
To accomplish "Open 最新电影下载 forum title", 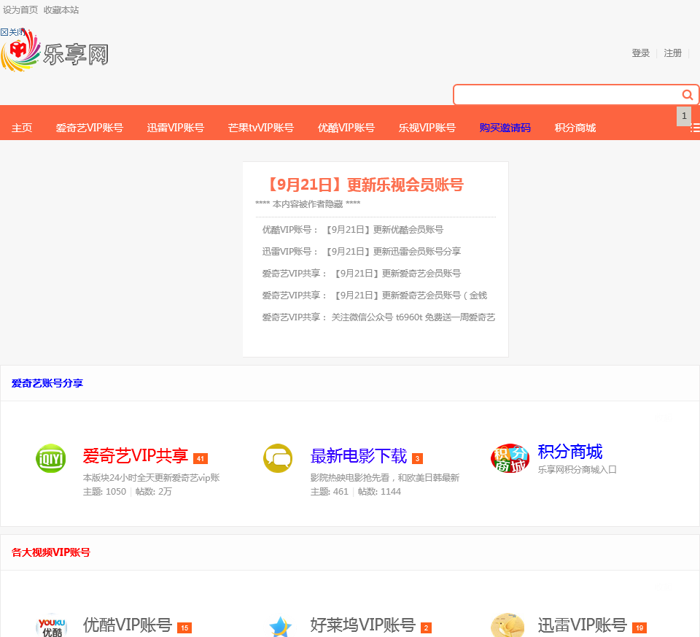I will pos(359,456).
